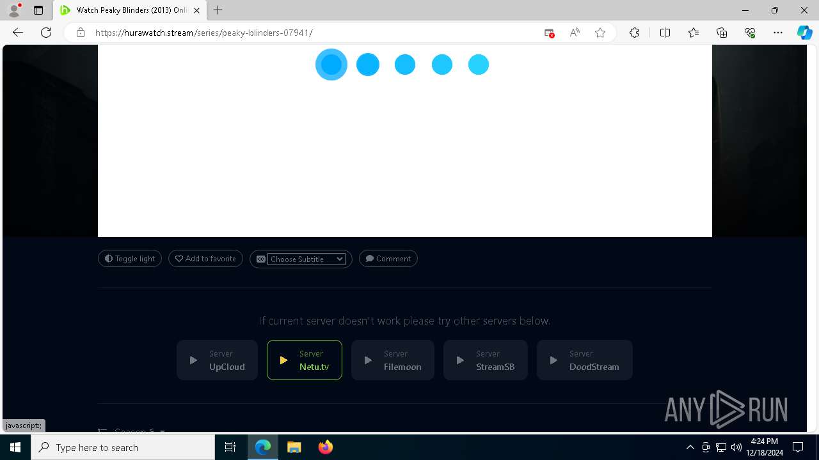Viewport: 819px width, 460px height.
Task: Open the blocked camera indicator in address bar
Action: tap(549, 33)
